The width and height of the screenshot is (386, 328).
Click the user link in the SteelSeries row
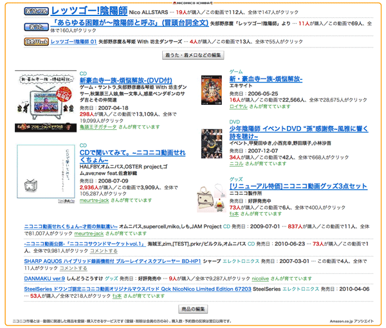pos(117,296)
